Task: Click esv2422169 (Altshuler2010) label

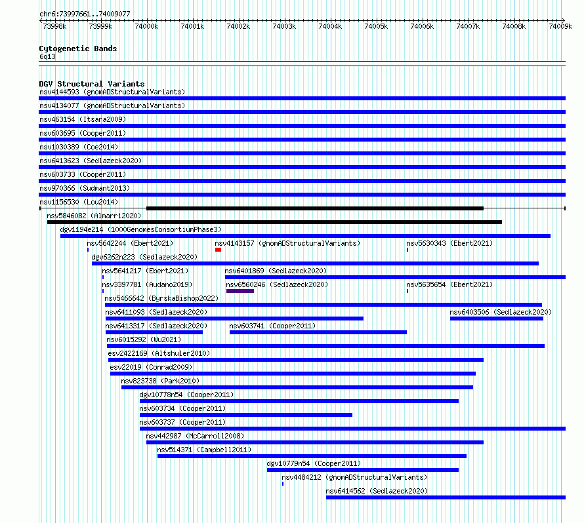Action: (x=159, y=353)
